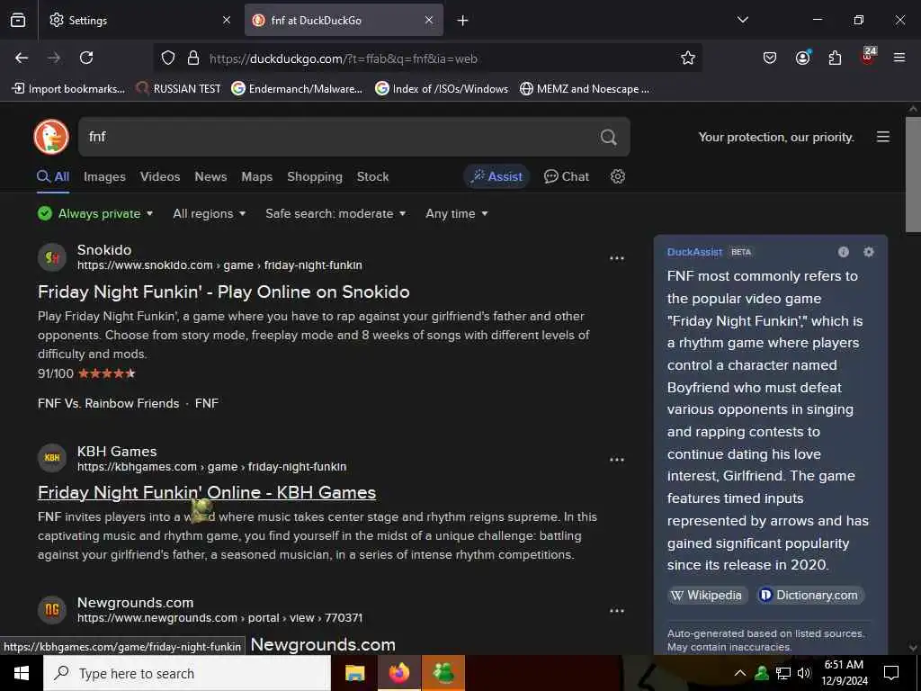Close the Settings tab

[x=227, y=20]
